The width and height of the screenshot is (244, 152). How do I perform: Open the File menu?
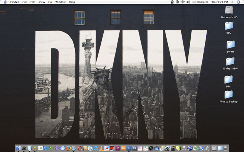(x=24, y=2)
